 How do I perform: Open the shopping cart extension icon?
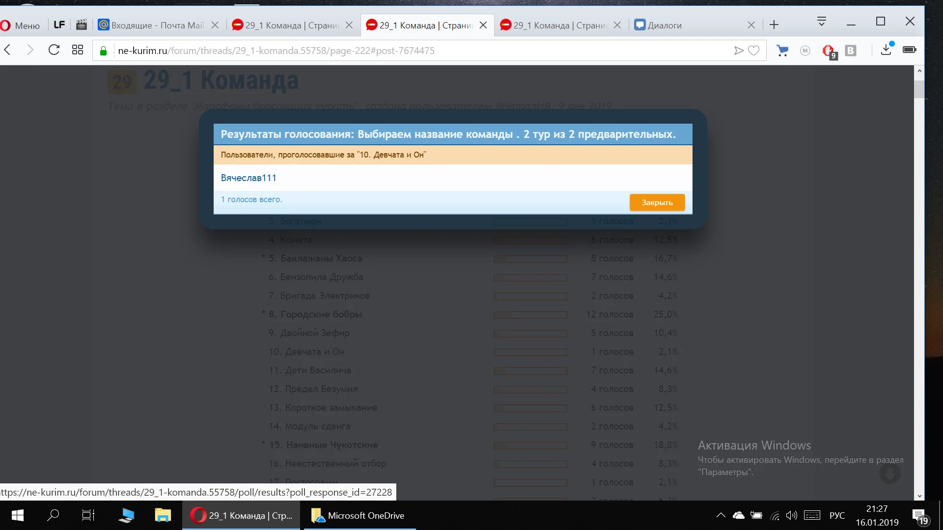(x=782, y=51)
